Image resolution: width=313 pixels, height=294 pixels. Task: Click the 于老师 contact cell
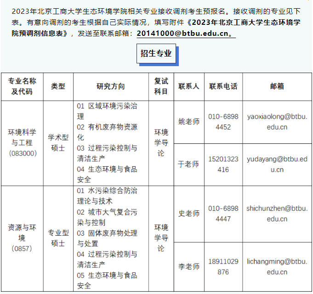[189, 164]
